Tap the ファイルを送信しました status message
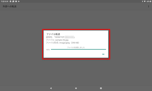Screen dimensions: 152x91 (76, 47)
